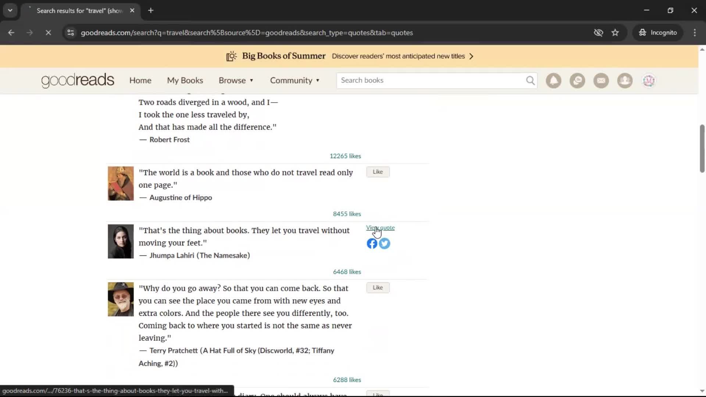Click the banner right chevron arrow

pyautogui.click(x=471, y=56)
